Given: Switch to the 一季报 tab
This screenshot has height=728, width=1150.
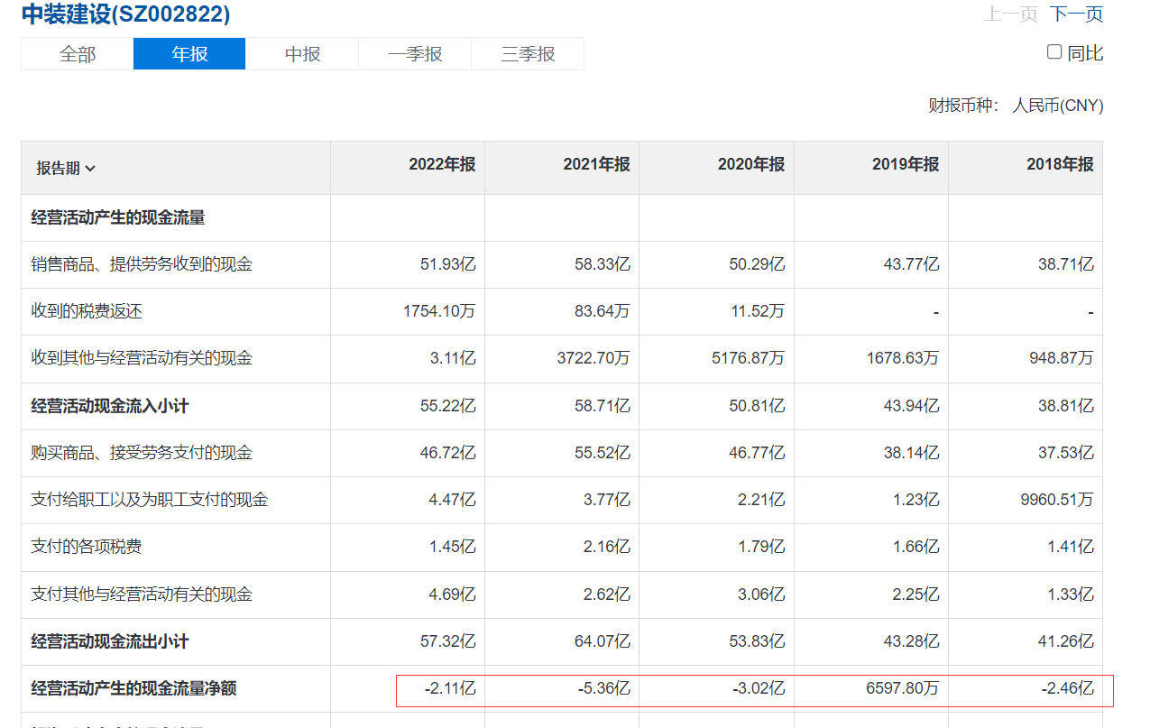Looking at the screenshot, I should 415,54.
